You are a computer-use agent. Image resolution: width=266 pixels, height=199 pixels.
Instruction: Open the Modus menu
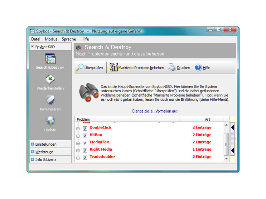coord(51,39)
